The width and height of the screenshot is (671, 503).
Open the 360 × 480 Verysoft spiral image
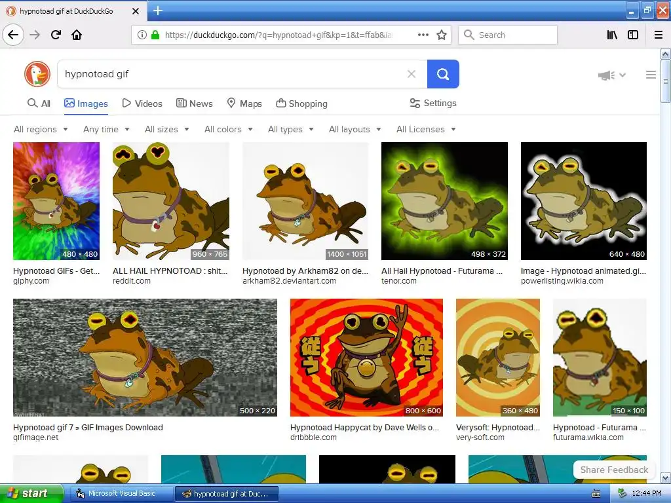[x=498, y=358]
